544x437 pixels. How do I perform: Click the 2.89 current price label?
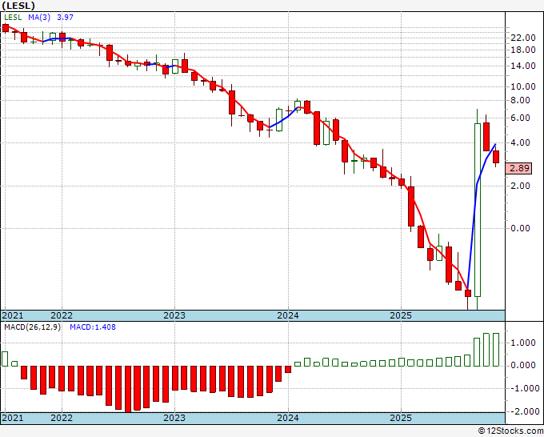[x=518, y=168]
